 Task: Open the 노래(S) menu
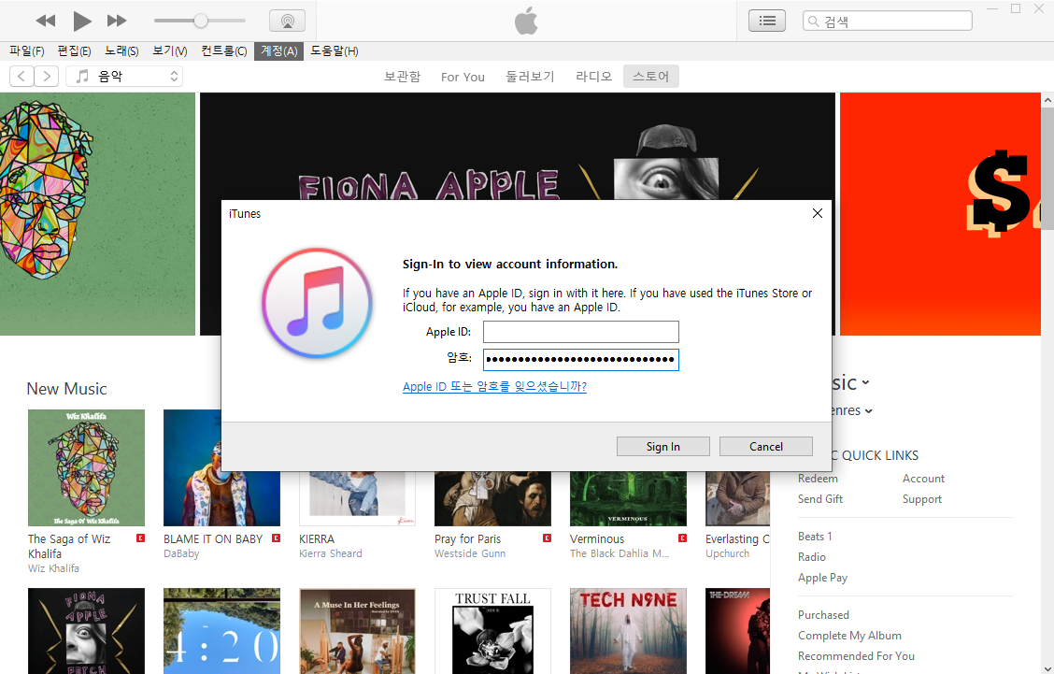pos(121,51)
